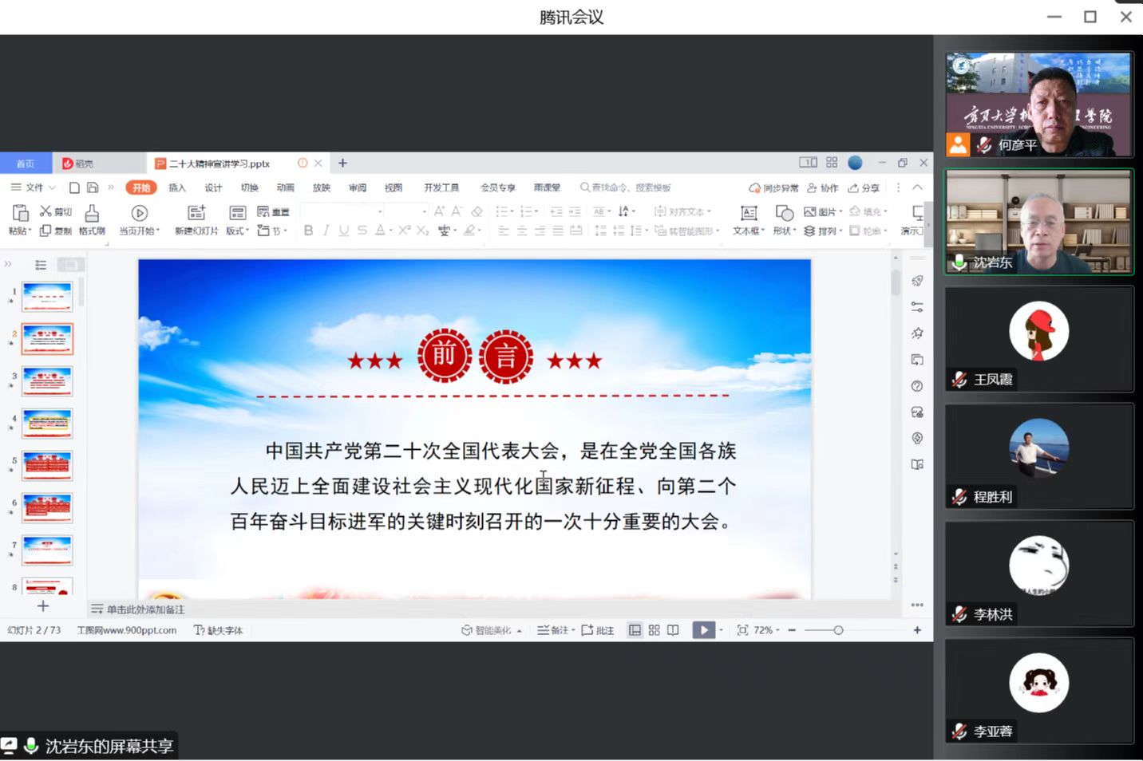This screenshot has width=1143, height=761.
Task: Click the zoom slider handle
Action: (x=838, y=630)
